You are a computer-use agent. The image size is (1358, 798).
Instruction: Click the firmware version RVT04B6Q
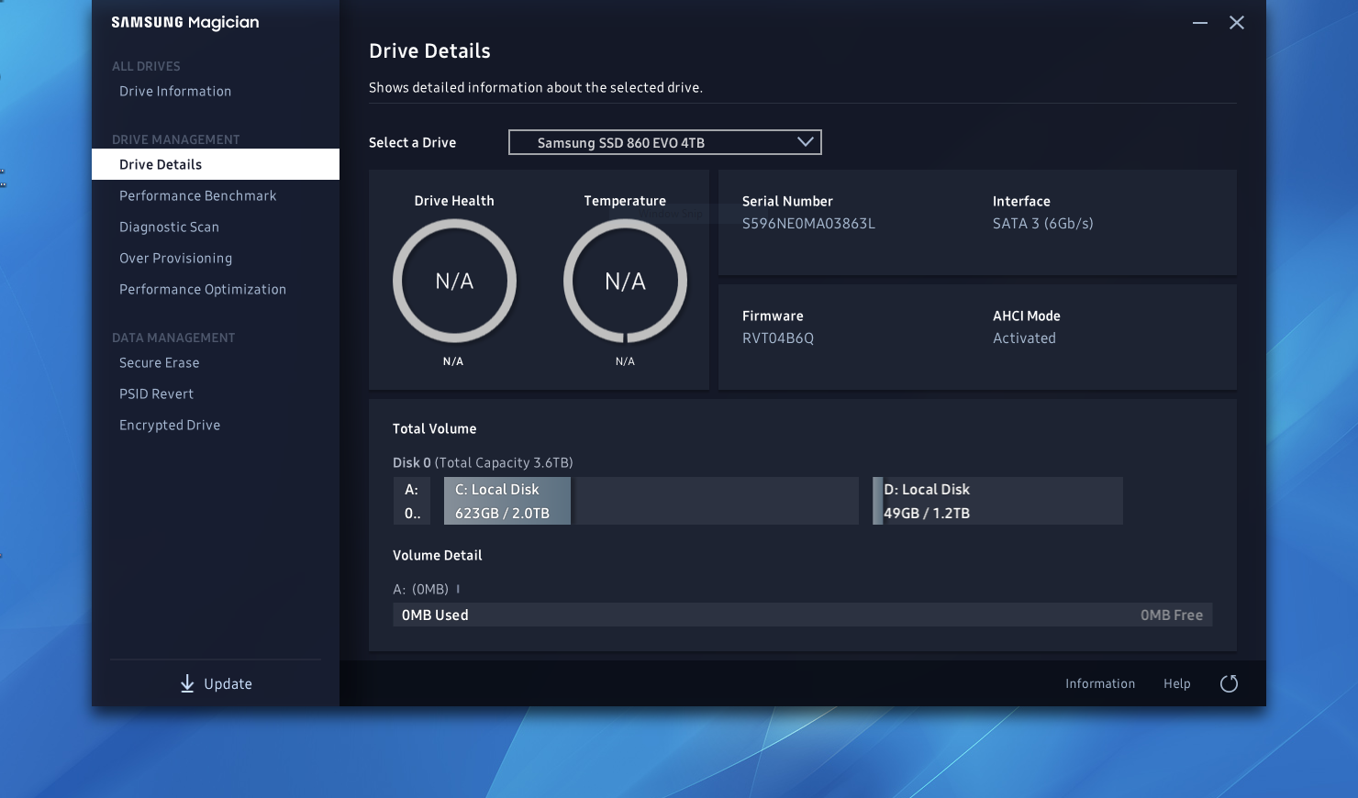pos(778,338)
